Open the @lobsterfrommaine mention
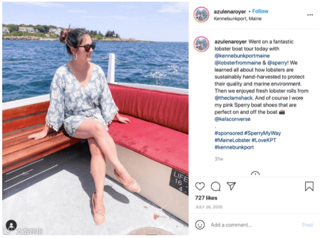Screen dimensions: 321x238 (238, 63)
